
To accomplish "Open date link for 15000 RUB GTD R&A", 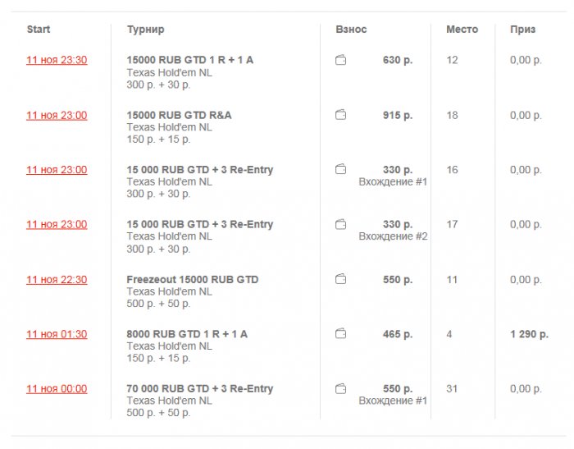I will (x=57, y=115).
